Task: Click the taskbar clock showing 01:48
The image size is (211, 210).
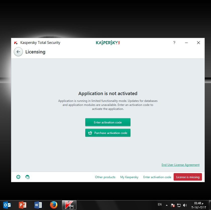Action: pyautogui.click(x=199, y=205)
